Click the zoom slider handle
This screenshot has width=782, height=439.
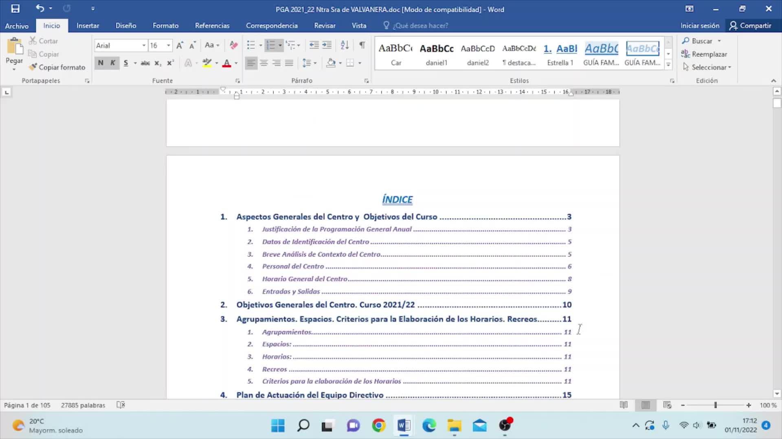click(715, 405)
